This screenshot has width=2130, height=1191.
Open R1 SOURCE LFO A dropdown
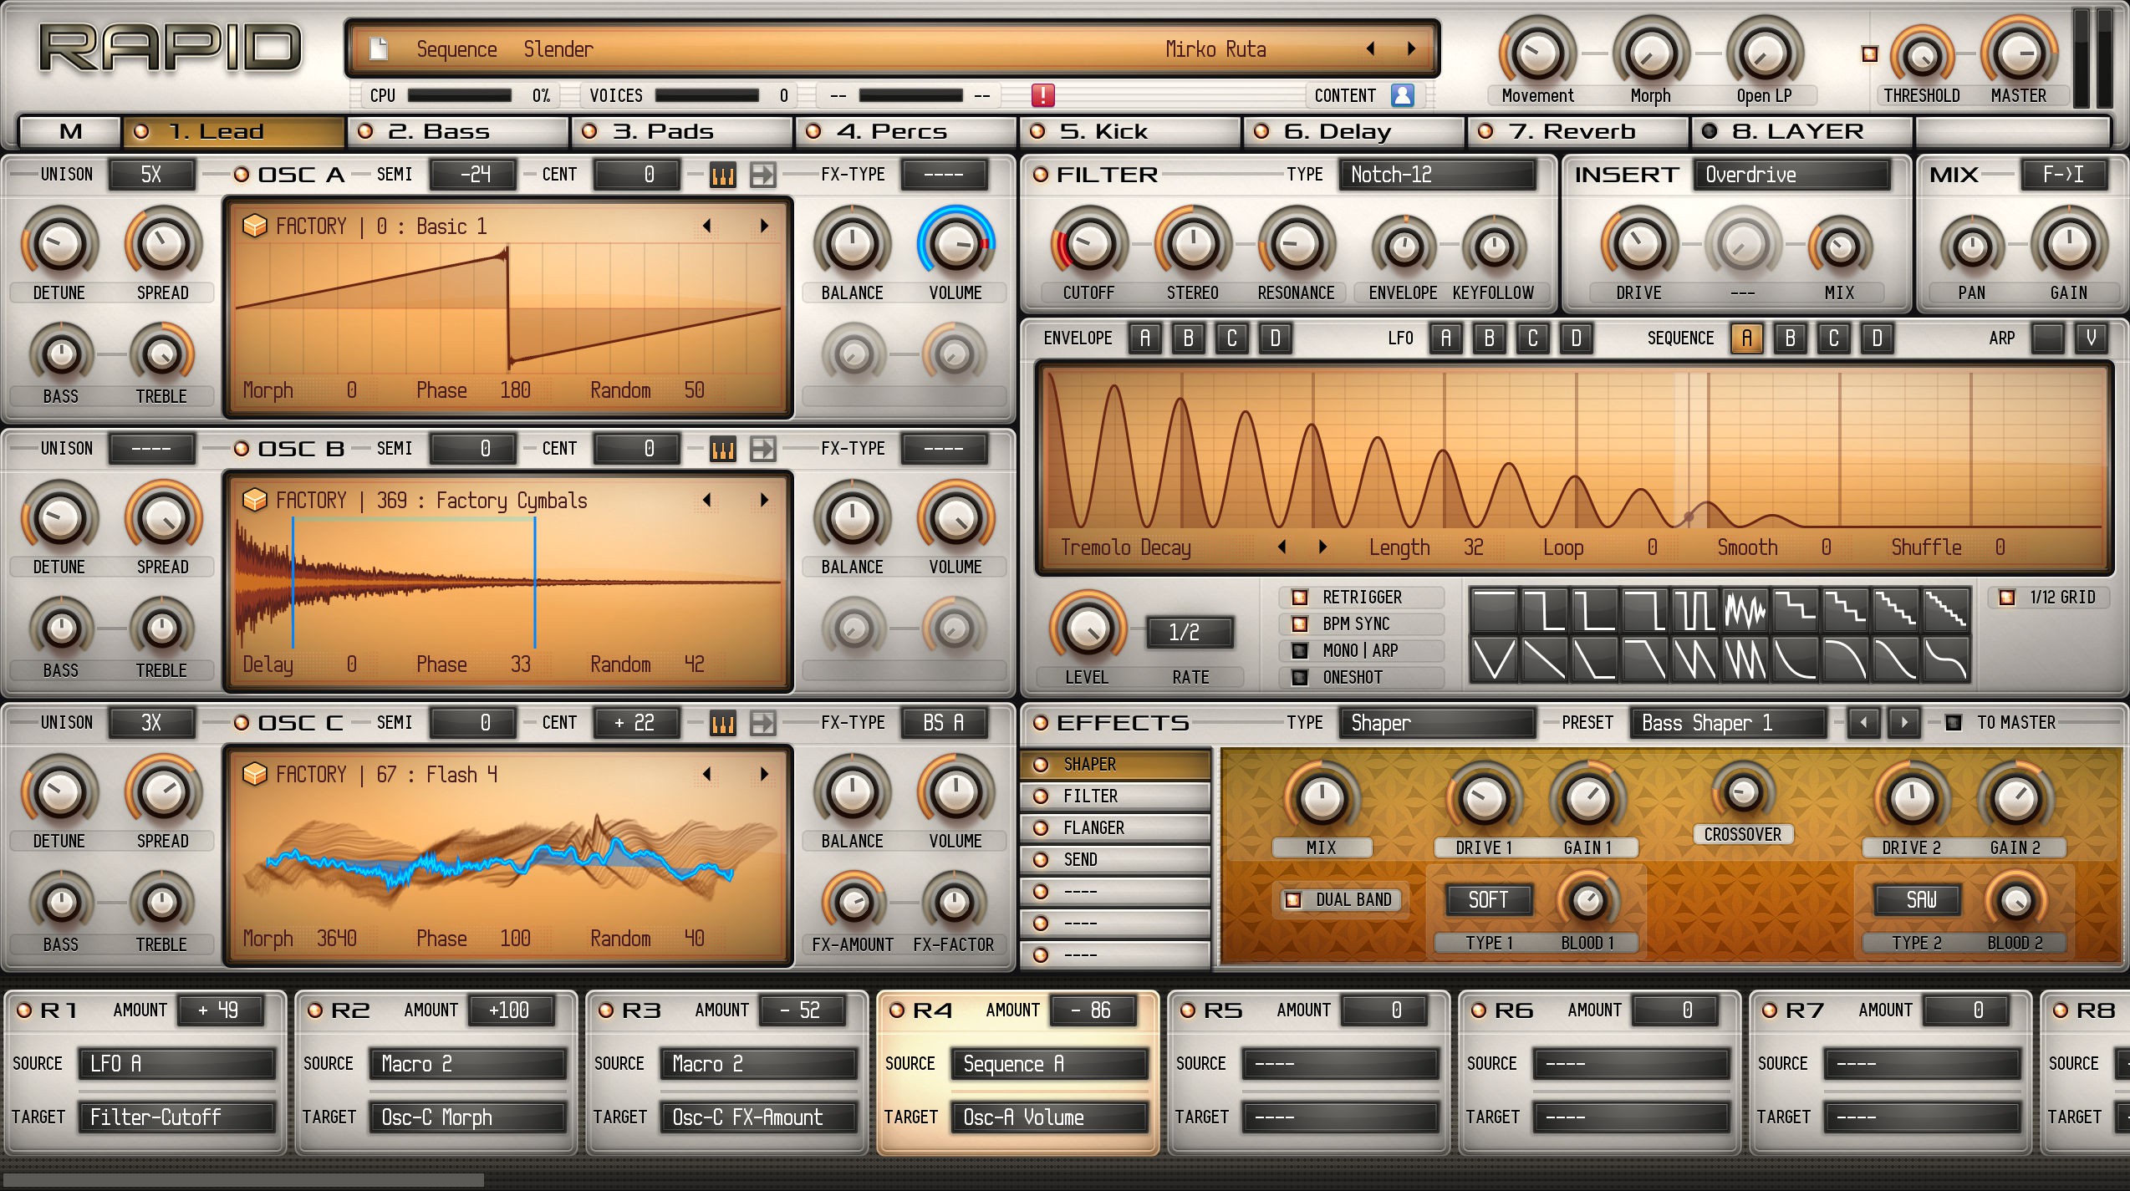177,1064
